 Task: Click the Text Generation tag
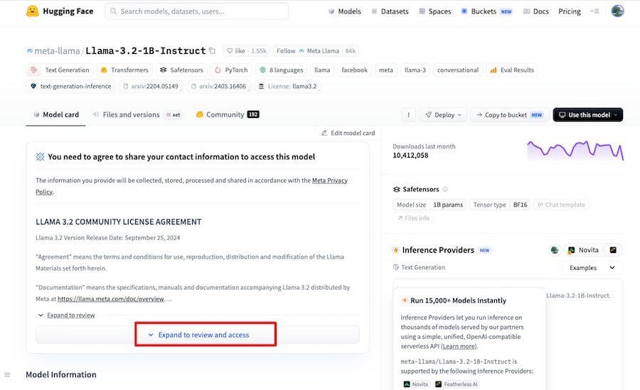[x=60, y=70]
